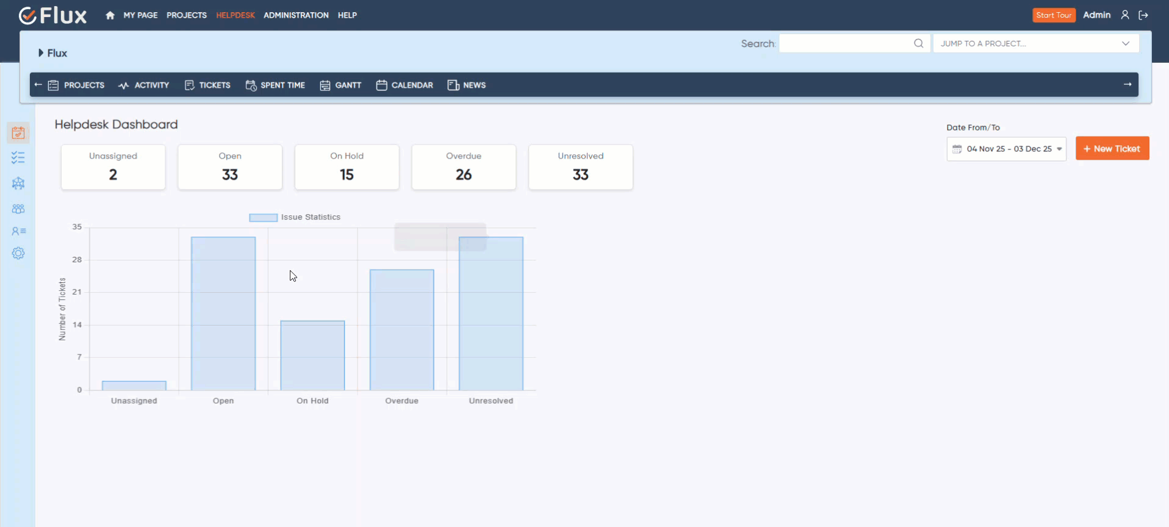Open the News tab
Screen dimensions: 1169x527
467,85
